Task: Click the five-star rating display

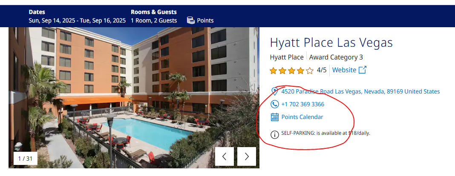Action: 291,71
